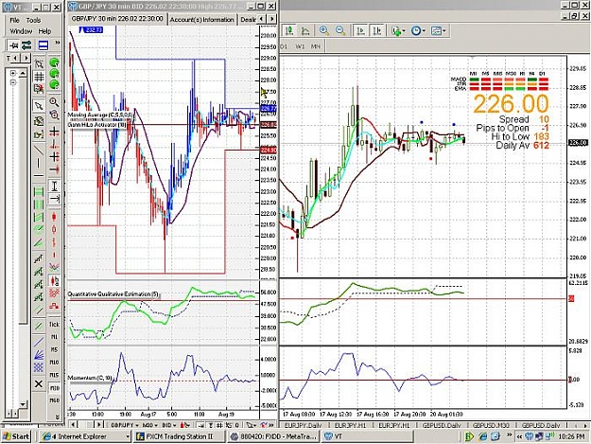Toggle MetaTrader chart shift icon
The width and height of the screenshot is (591, 444).
pyautogui.click(x=377, y=30)
